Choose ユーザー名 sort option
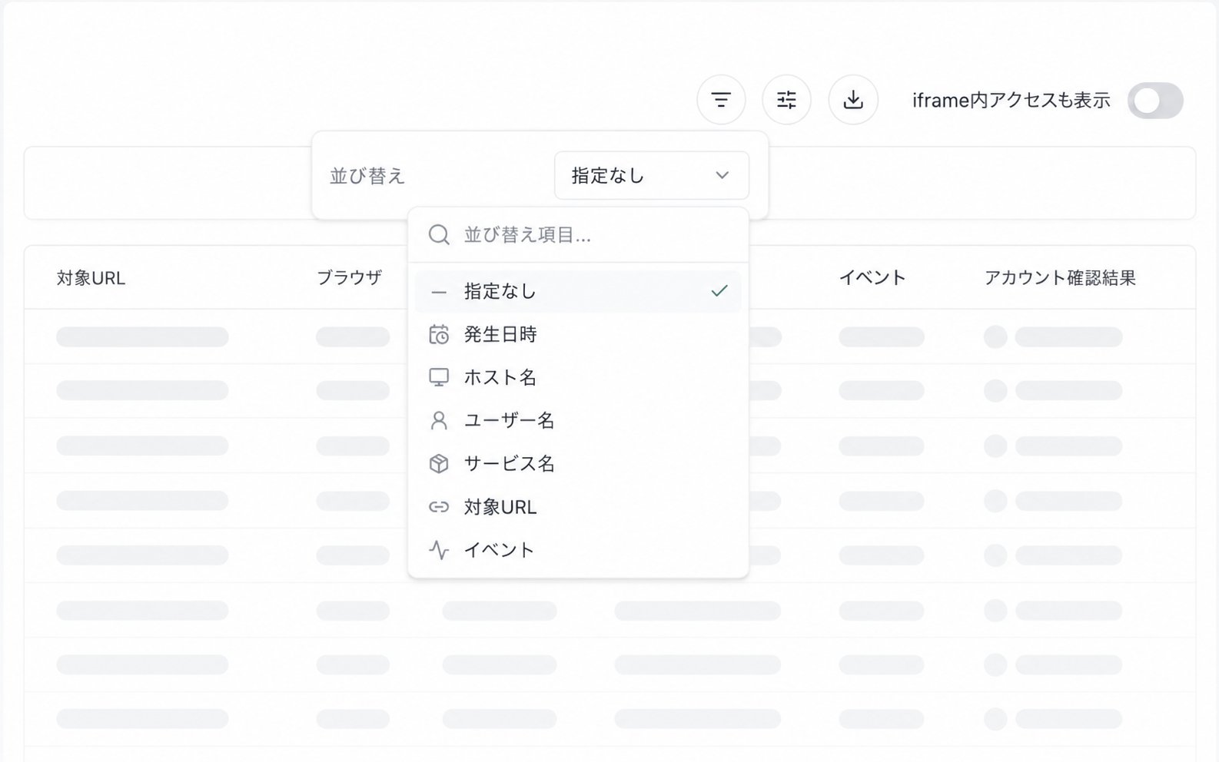Image resolution: width=1219 pixels, height=762 pixels. (x=578, y=420)
